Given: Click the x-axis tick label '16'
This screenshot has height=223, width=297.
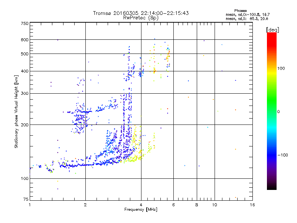Looking at the screenshot, I should [252, 205].
